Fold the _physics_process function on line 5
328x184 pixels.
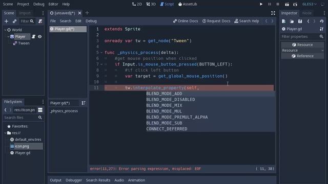point(101,53)
